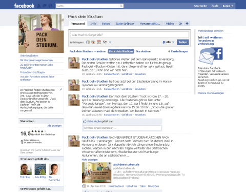Viewport: 246px width, 192px height.
Task: Click 'Zu den Favoriten meiner Seite hinzufügen'
Action: tap(36, 66)
